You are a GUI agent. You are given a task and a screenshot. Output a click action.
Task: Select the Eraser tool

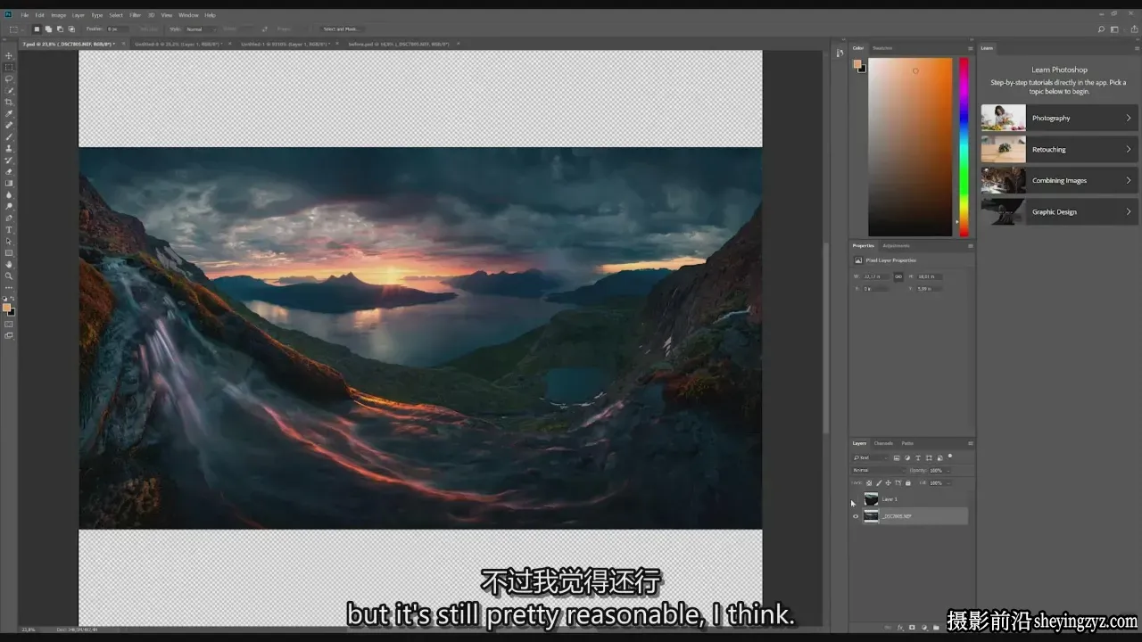click(9, 171)
